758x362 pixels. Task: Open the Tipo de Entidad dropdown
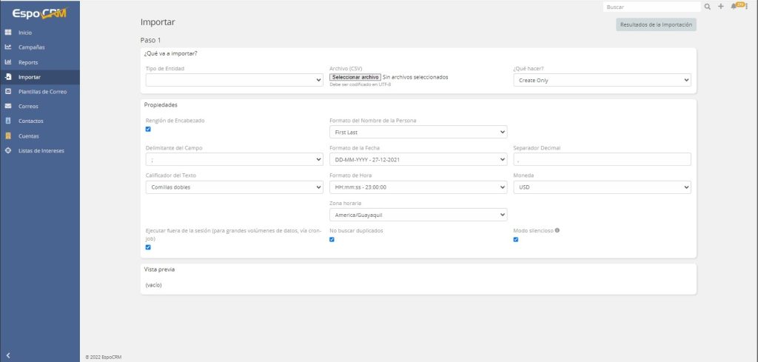pyautogui.click(x=234, y=80)
